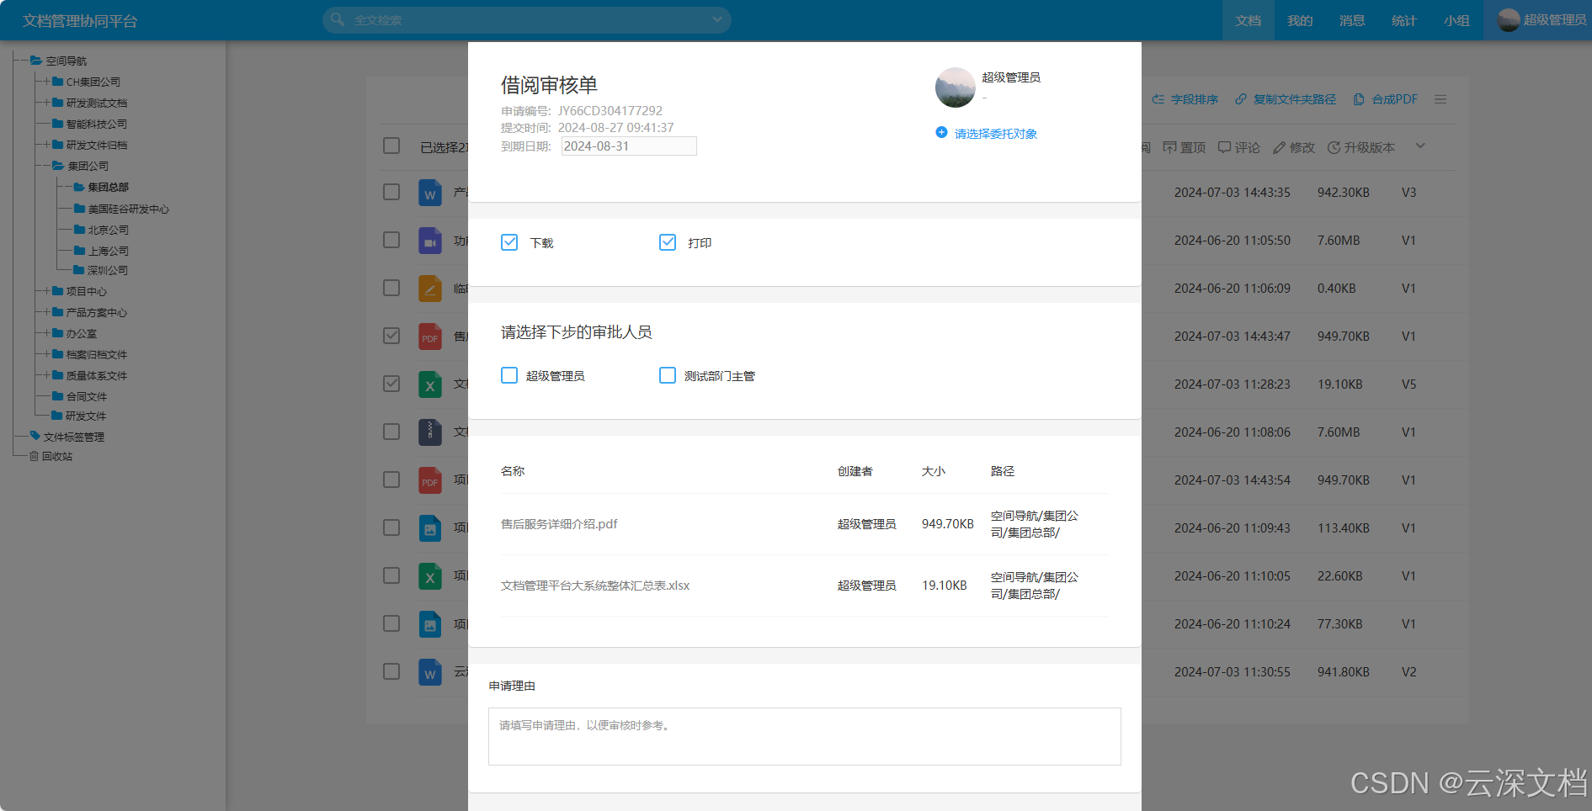Toggle checkbox of first Word file row
Screen dimensions: 1592x811
point(391,192)
